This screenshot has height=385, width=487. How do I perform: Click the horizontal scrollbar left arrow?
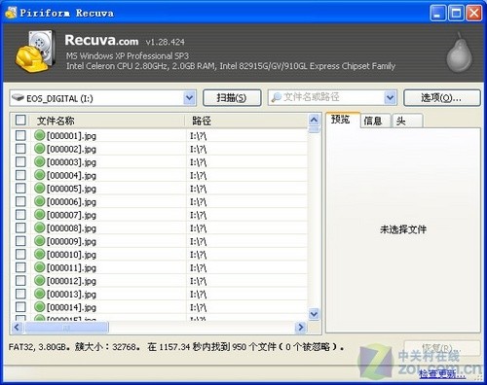(x=17, y=327)
